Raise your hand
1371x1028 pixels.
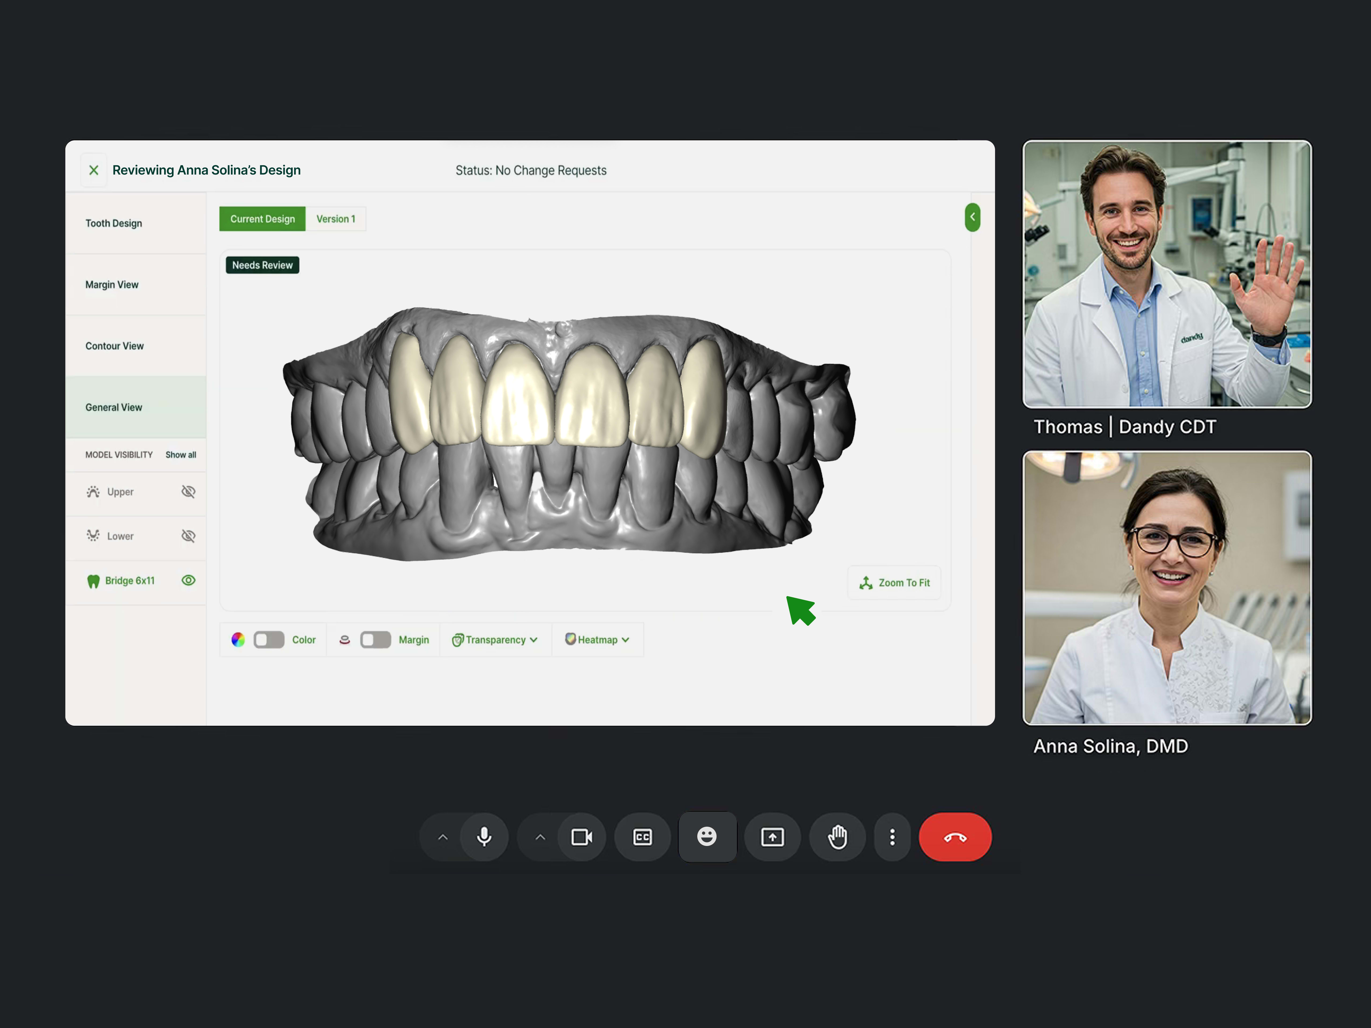[837, 837]
